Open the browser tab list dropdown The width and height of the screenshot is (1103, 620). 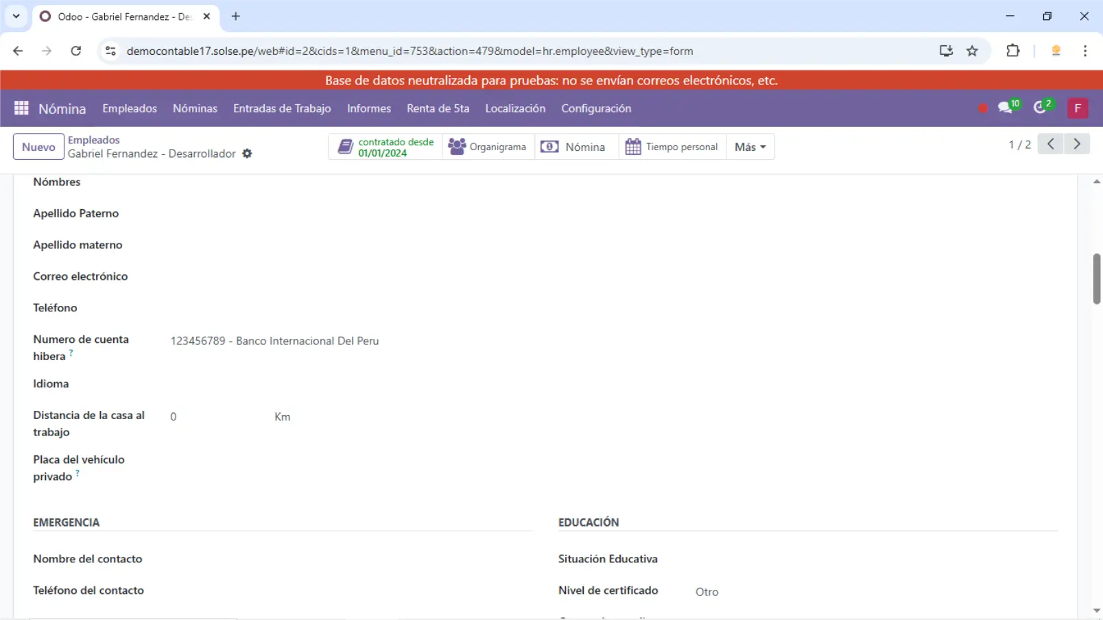point(16,16)
